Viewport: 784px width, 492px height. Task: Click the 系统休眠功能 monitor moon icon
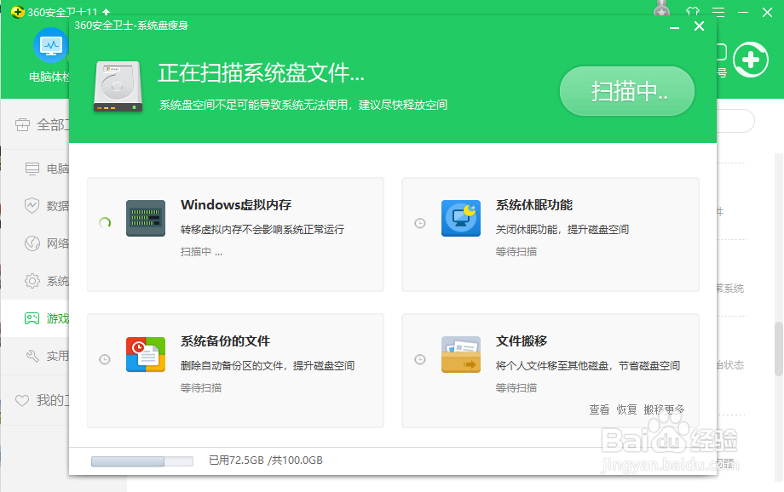coord(461,218)
